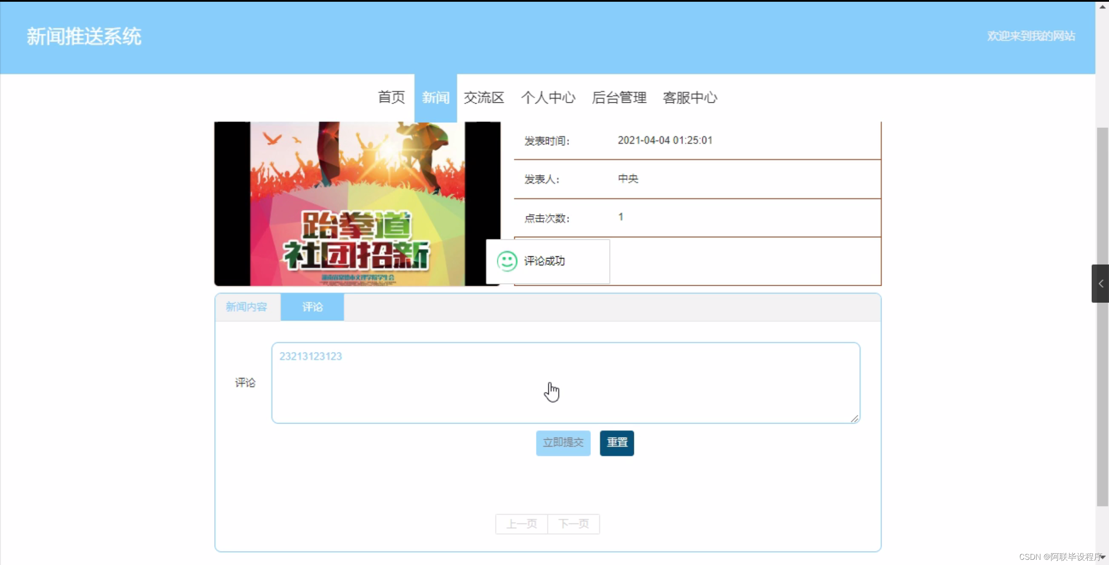Click the Taekwondo club recruitment poster image

coord(357,203)
